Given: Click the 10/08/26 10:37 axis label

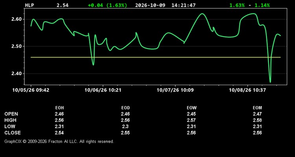Looking at the screenshot, I should tap(247, 90).
